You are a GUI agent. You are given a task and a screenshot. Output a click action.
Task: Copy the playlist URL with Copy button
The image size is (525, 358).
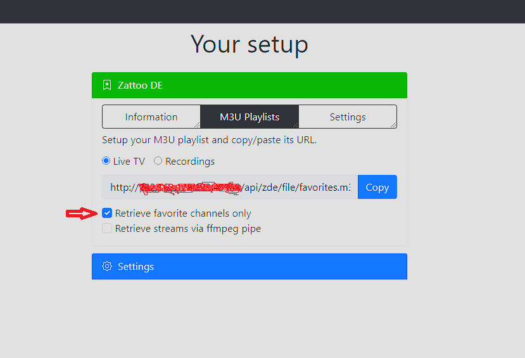(x=377, y=187)
